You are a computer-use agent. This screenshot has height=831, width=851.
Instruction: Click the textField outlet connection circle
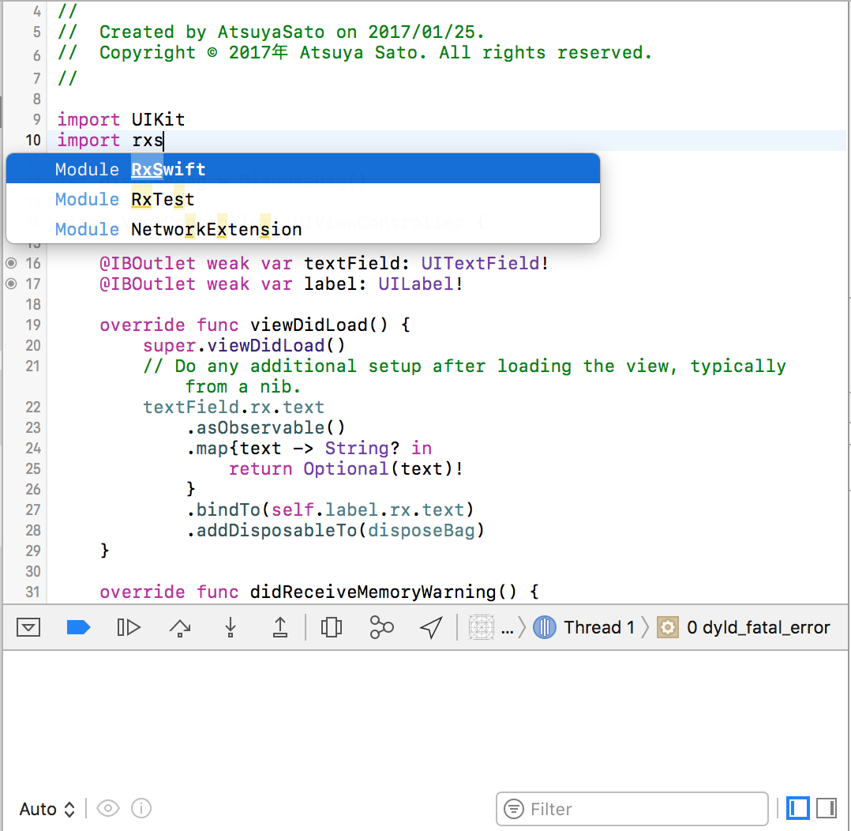pos(11,263)
